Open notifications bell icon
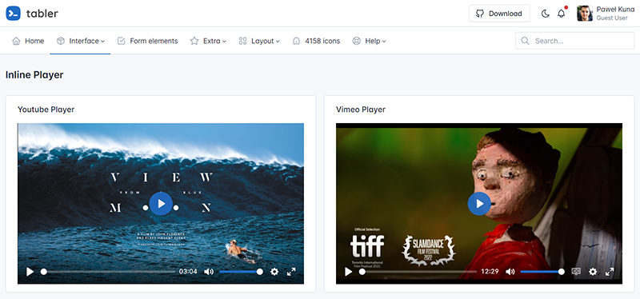 coord(562,14)
